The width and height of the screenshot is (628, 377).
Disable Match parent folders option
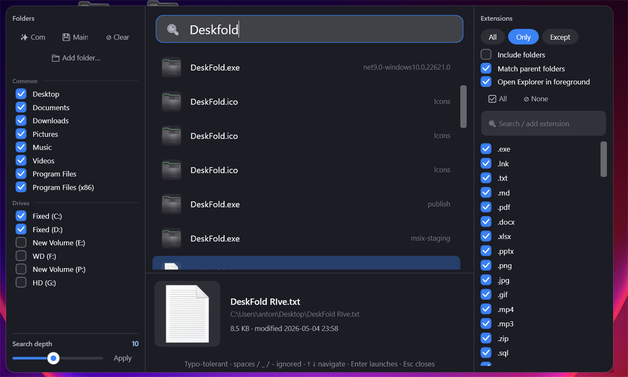(x=486, y=68)
